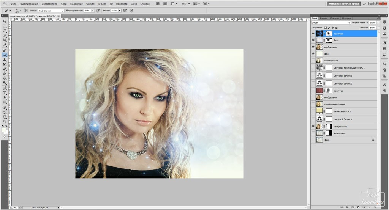Launch Adobe Bridge from the top bar
Viewport: 389px width, 210px height.
[158, 3]
